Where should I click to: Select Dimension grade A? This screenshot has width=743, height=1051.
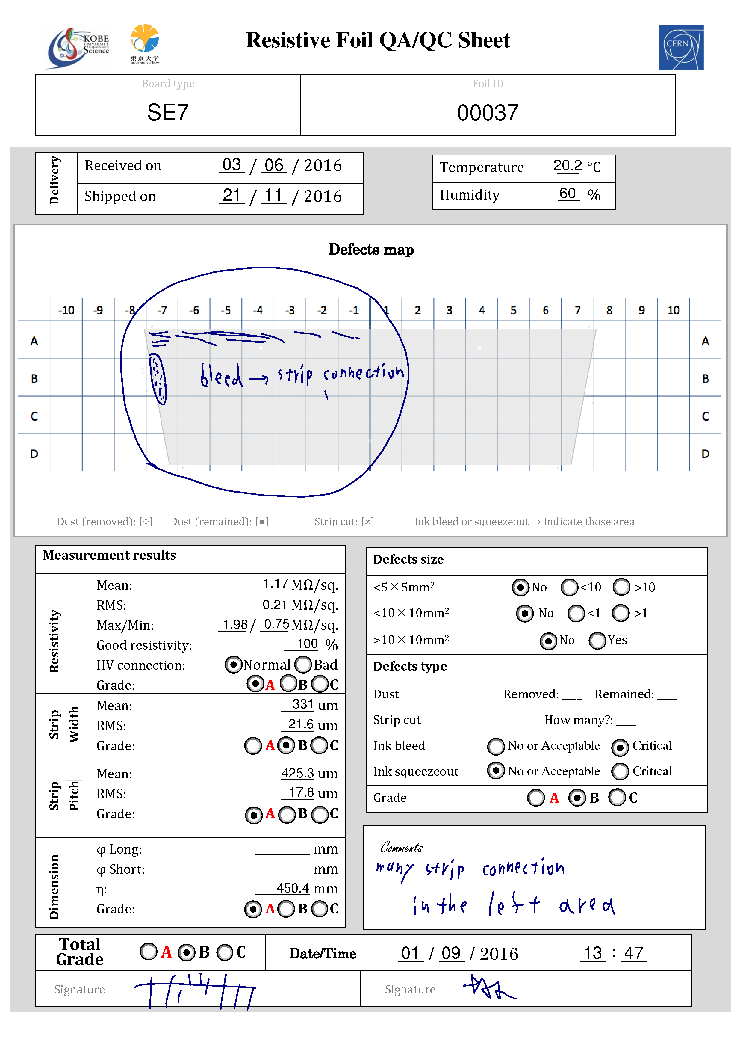coord(253,909)
